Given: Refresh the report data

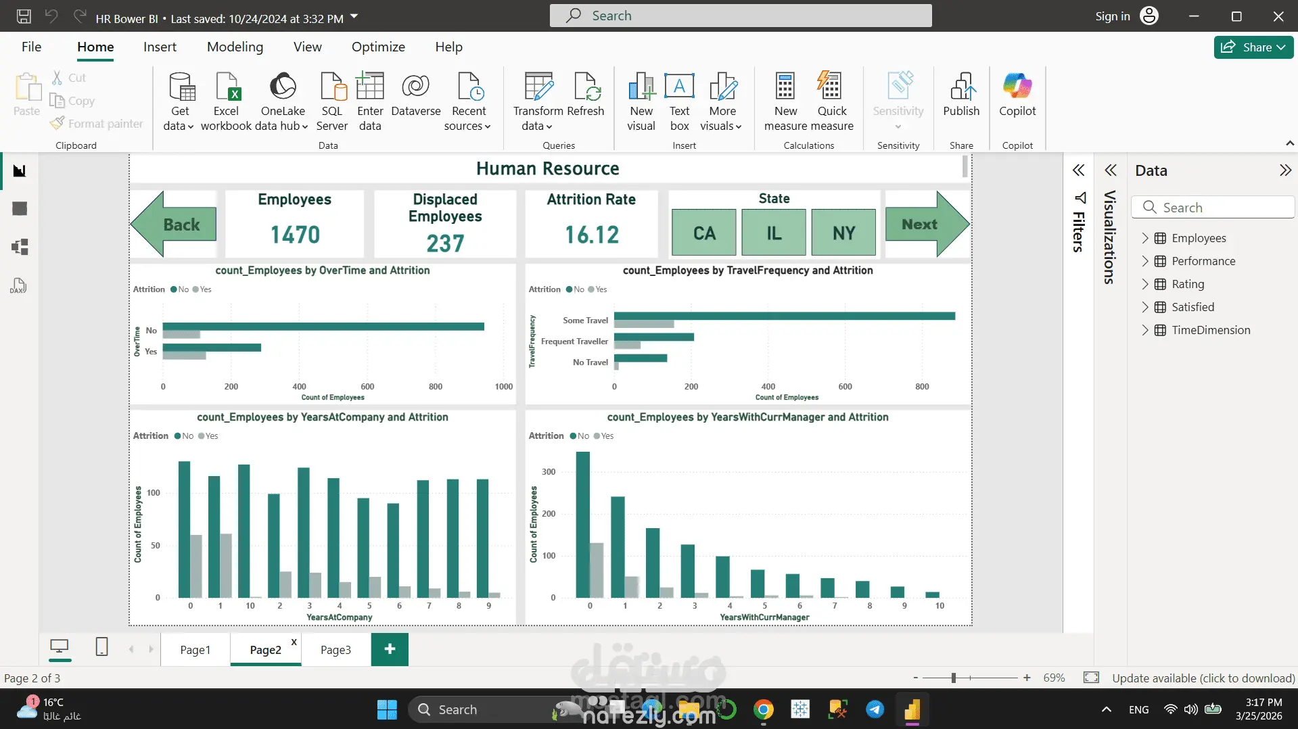Looking at the screenshot, I should pyautogui.click(x=585, y=95).
